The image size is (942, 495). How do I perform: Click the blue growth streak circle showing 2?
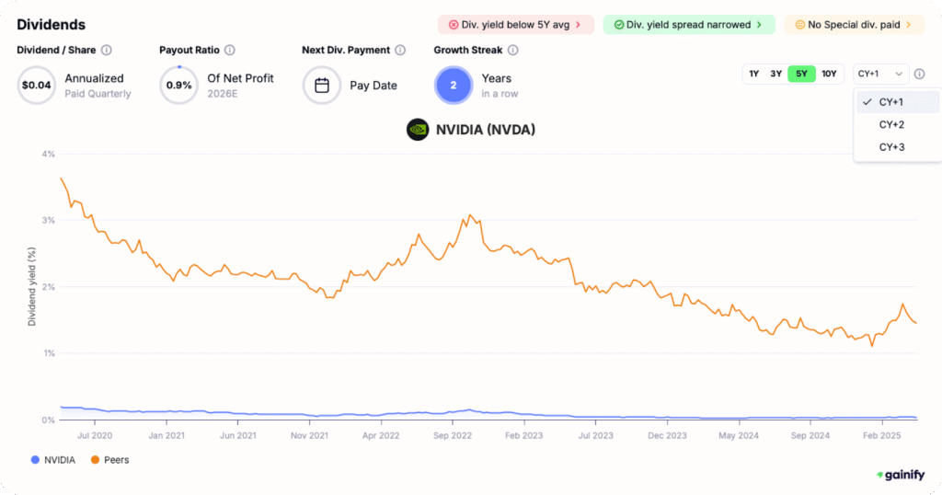coord(454,86)
